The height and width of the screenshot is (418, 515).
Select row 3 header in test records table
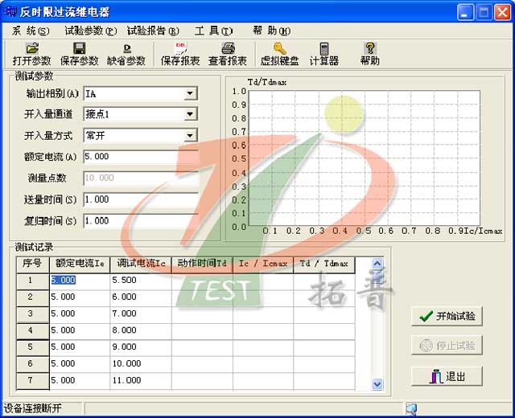coord(32,313)
